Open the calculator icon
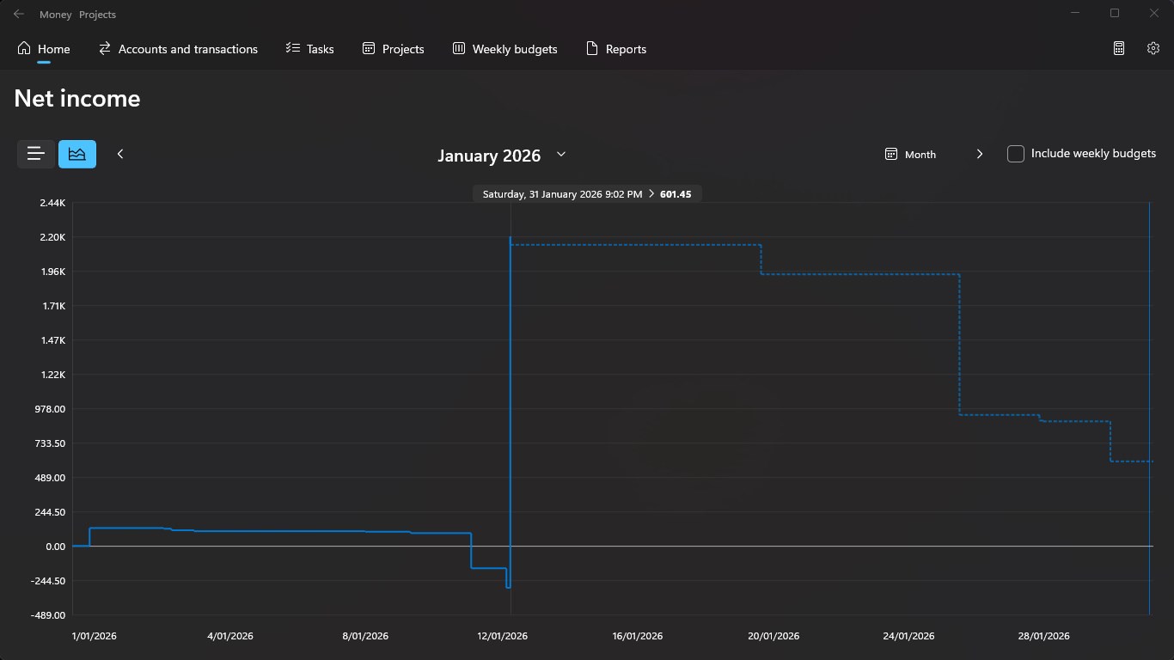1174x660 pixels. tap(1119, 49)
